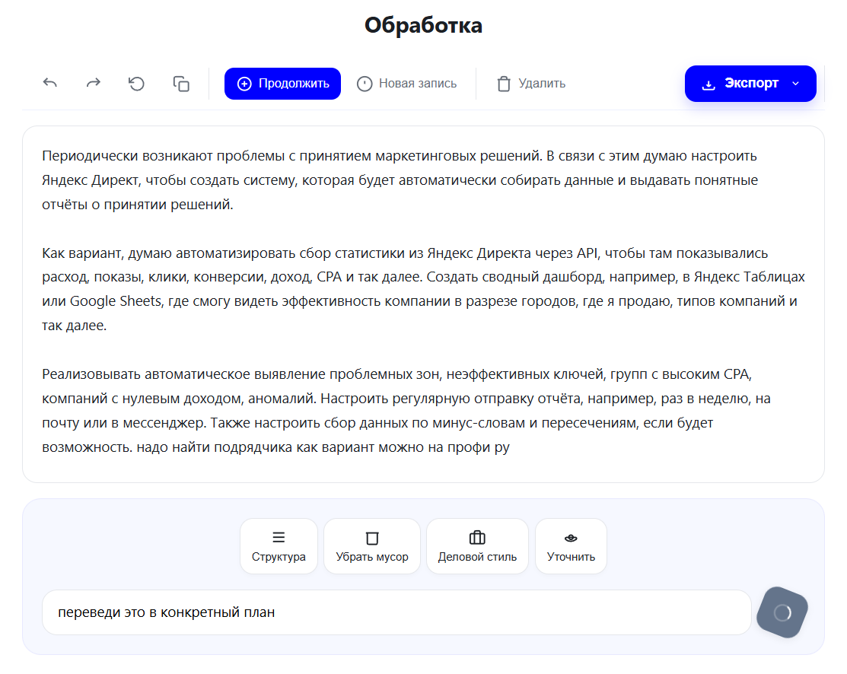The image size is (847, 674).
Task: Click Удалить to delete the record
Action: coord(531,84)
